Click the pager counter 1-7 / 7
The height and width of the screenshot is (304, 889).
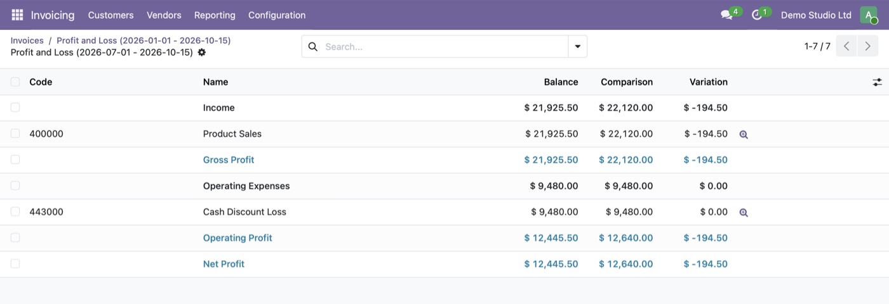pyautogui.click(x=817, y=46)
